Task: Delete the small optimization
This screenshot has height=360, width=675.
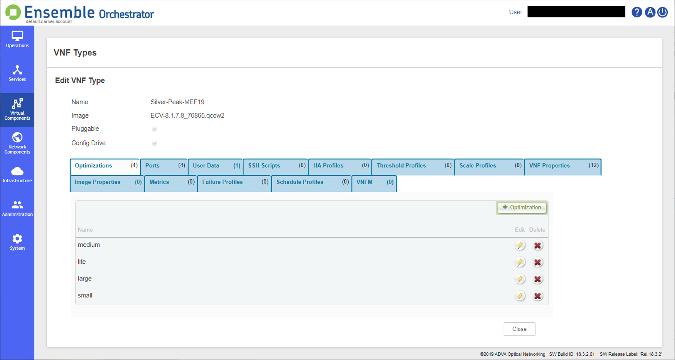Action: click(538, 296)
